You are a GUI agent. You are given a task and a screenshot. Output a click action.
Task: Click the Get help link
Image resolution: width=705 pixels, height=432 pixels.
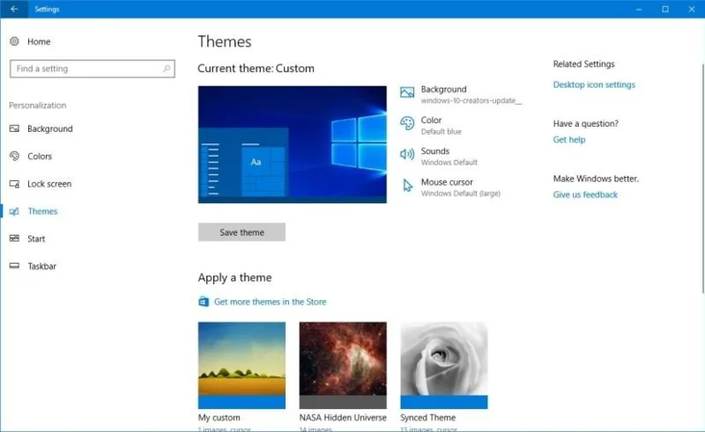click(569, 140)
